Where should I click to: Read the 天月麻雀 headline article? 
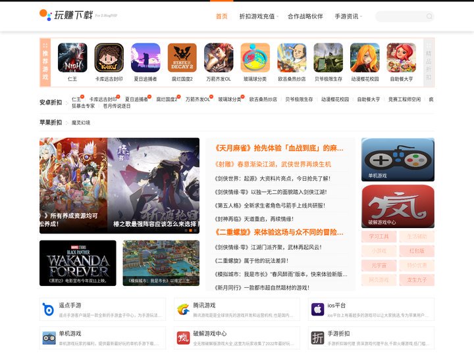pos(279,148)
